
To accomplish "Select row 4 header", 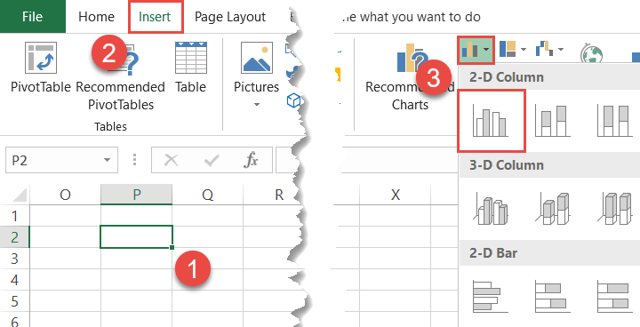I will click(15, 280).
